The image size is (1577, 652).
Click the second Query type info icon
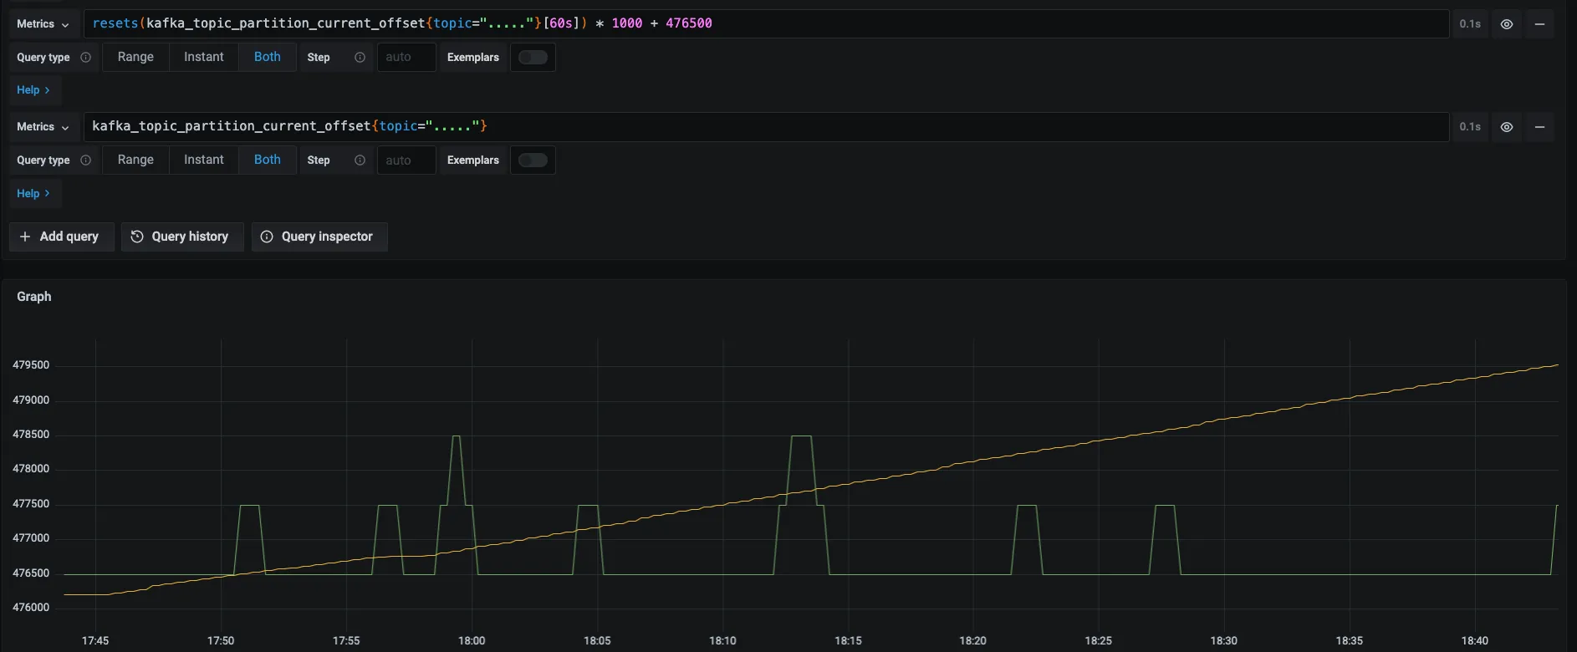pos(85,160)
